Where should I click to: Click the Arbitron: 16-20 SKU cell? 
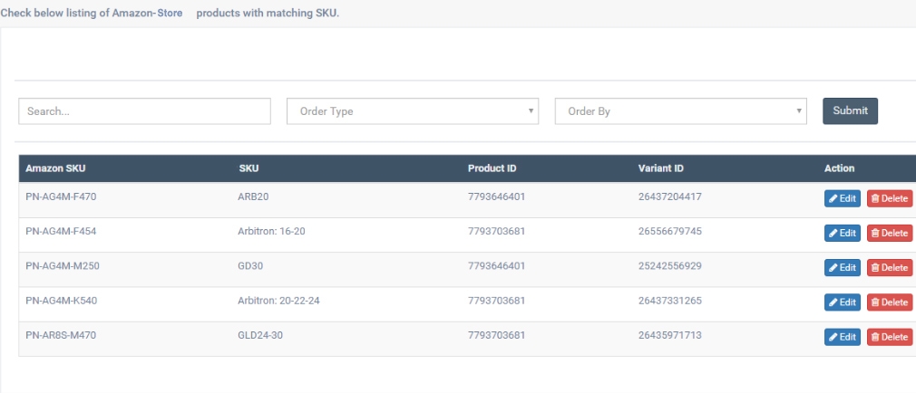click(271, 232)
